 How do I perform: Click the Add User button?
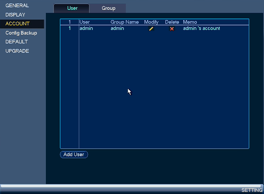click(x=74, y=154)
